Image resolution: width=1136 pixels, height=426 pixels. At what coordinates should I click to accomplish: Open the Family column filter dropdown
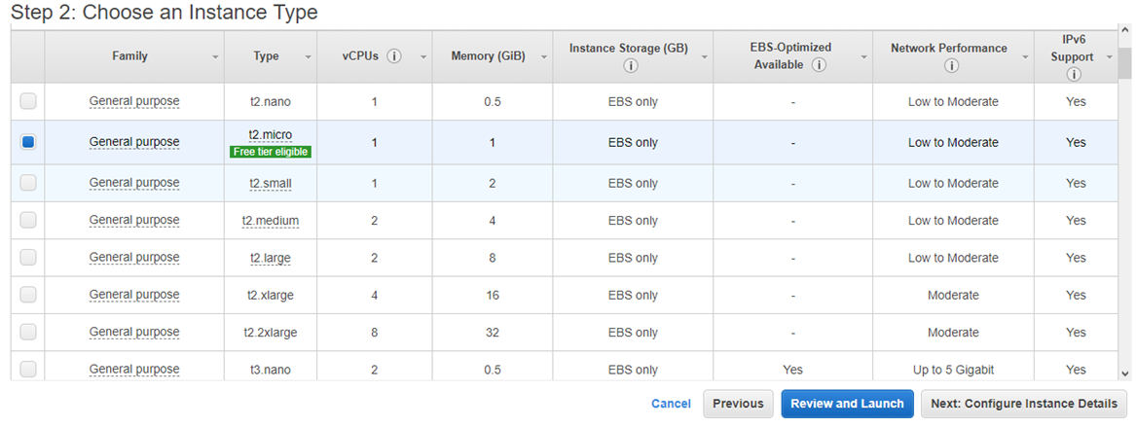[215, 57]
